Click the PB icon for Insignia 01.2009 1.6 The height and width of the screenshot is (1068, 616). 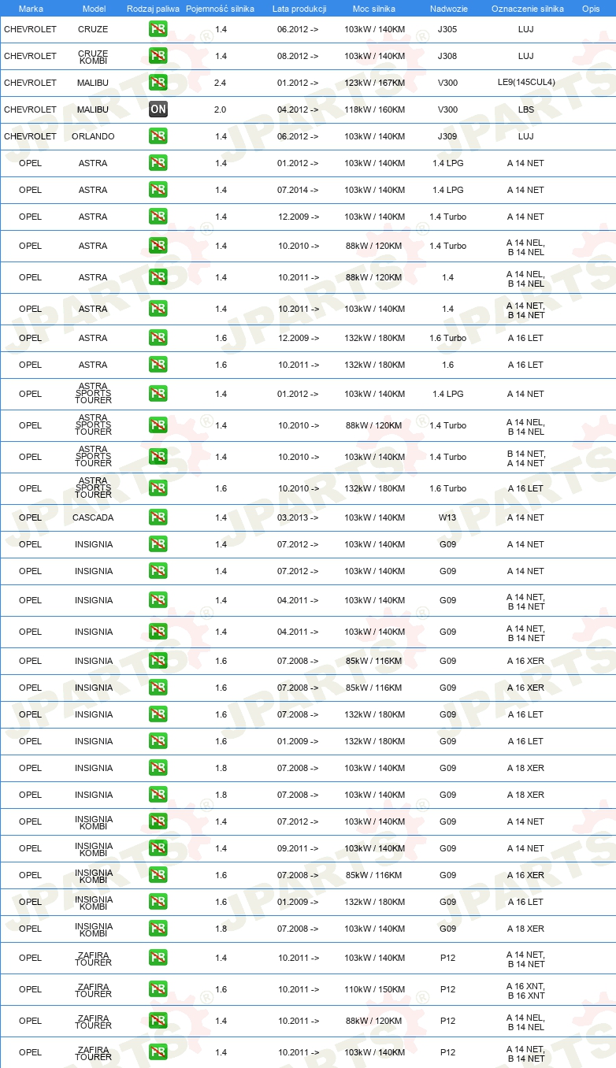(x=158, y=741)
